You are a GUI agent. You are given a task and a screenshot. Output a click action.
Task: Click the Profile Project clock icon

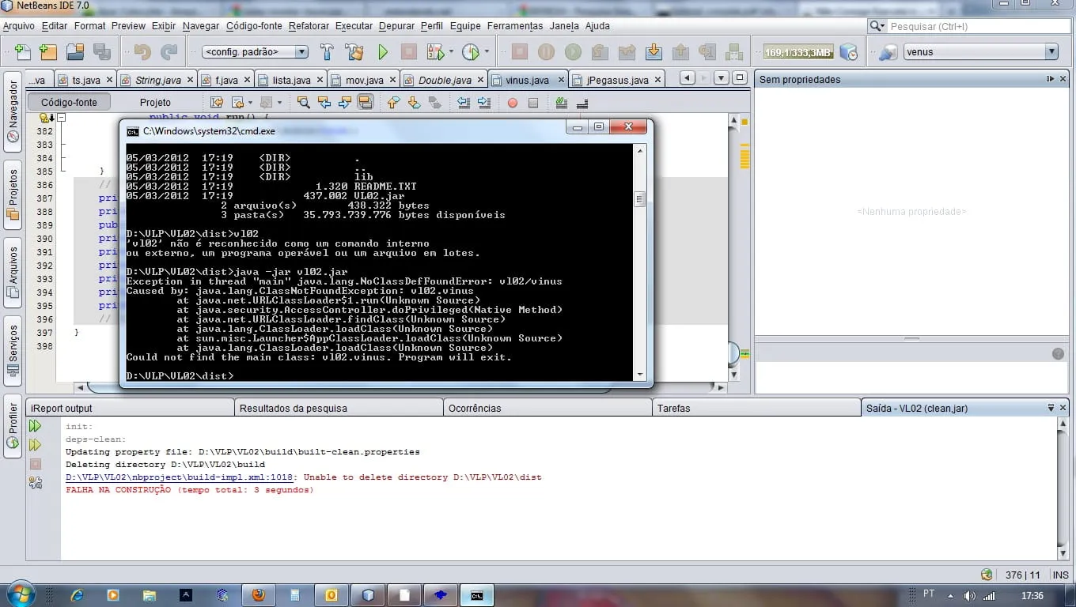470,52
